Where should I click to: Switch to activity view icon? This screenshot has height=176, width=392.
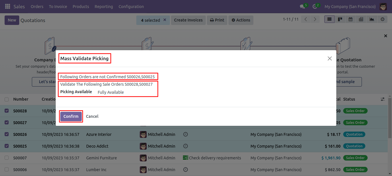(382, 19)
